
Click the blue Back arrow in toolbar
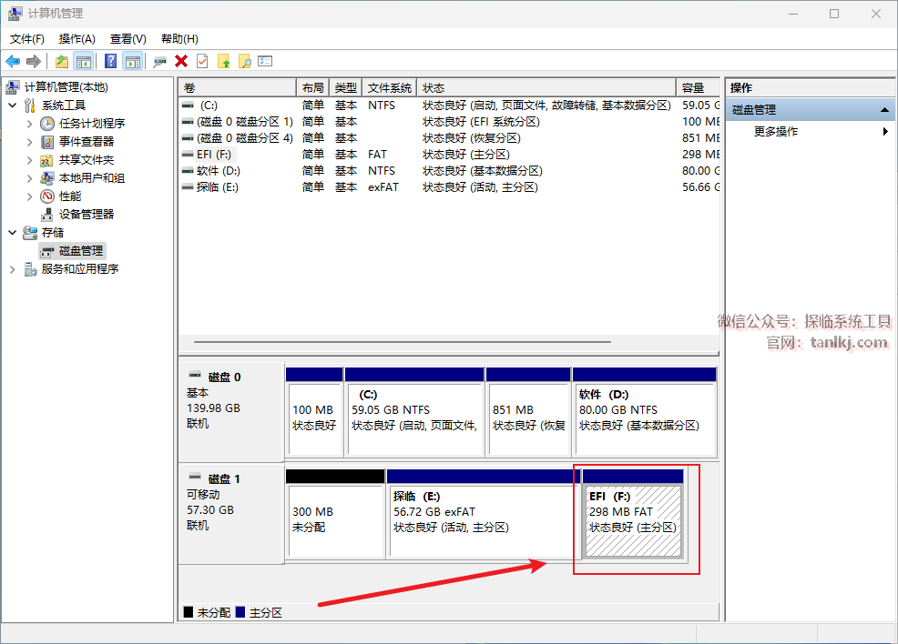13,61
